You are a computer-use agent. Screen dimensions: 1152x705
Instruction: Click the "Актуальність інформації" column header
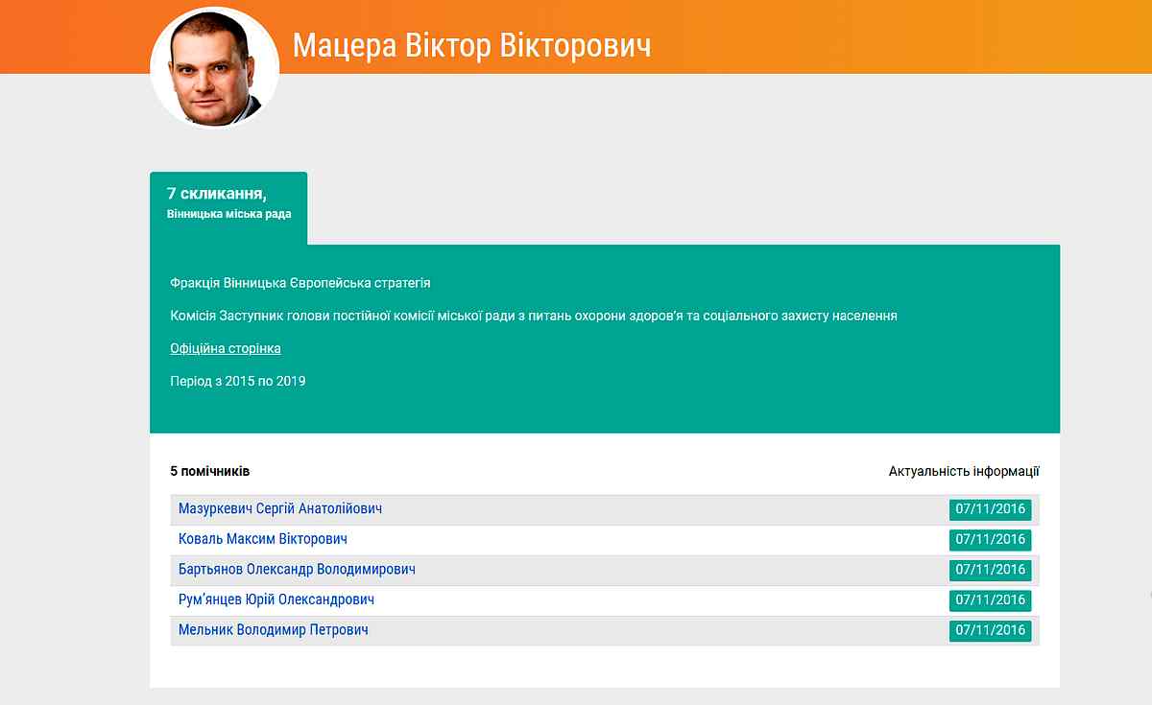(963, 472)
